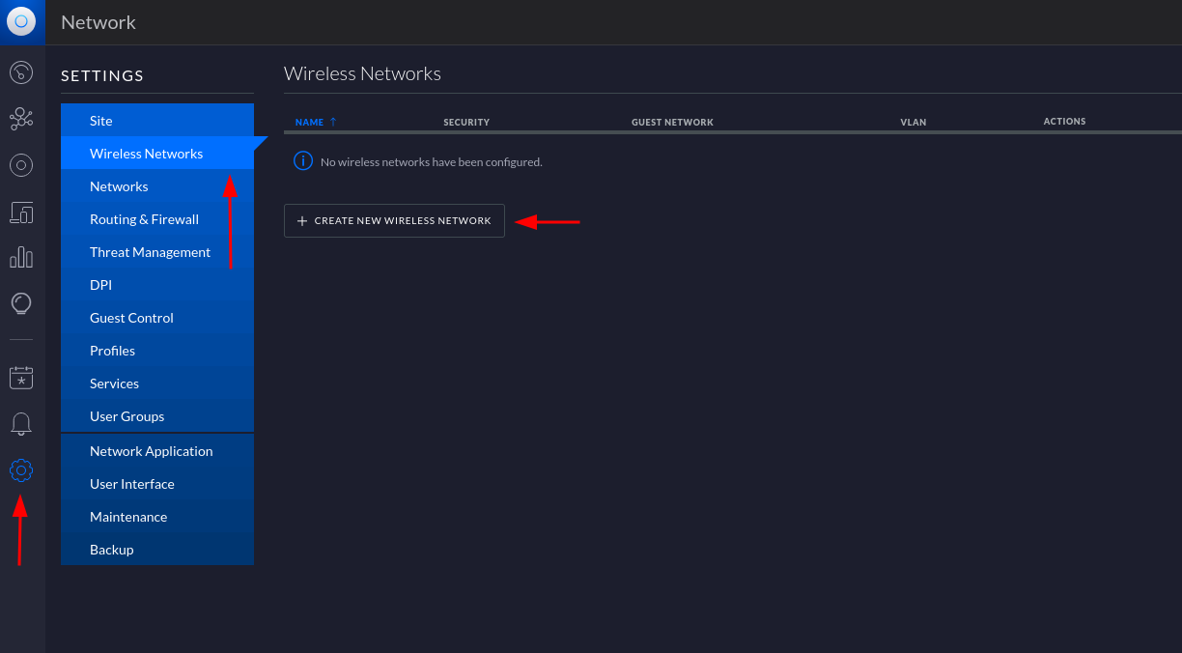Open the Topology map icon
The height and width of the screenshot is (653, 1182).
pyautogui.click(x=21, y=119)
